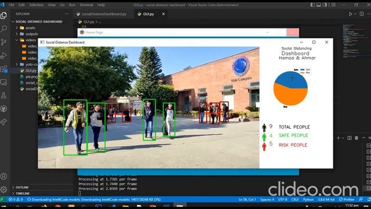Open pie.png in the Explorer tree
Viewport: 371px width, 209px height.
(31, 77)
